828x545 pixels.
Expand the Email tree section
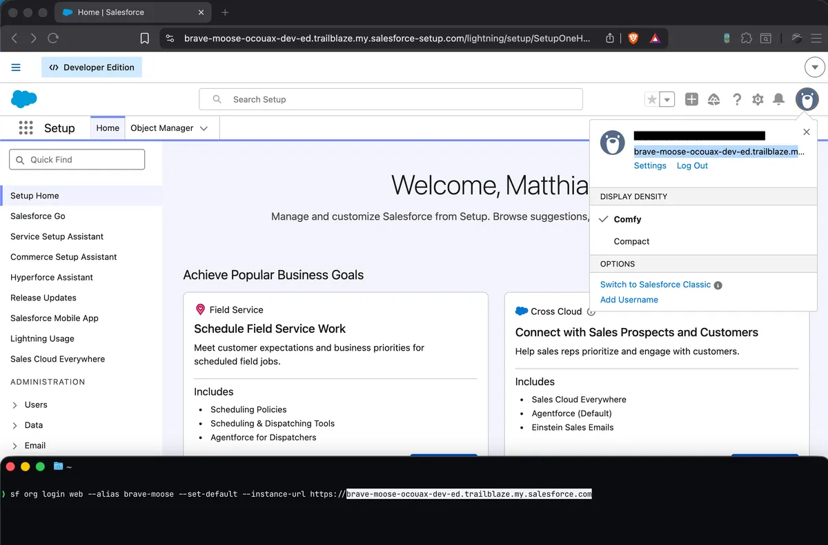15,446
